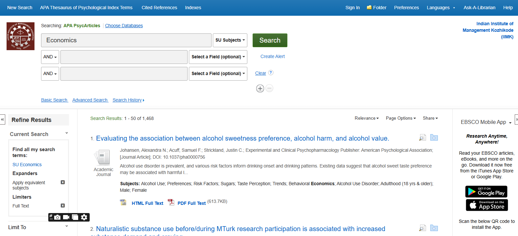
Task: Open the first AND boolean operator dropdown
Action: tap(50, 57)
